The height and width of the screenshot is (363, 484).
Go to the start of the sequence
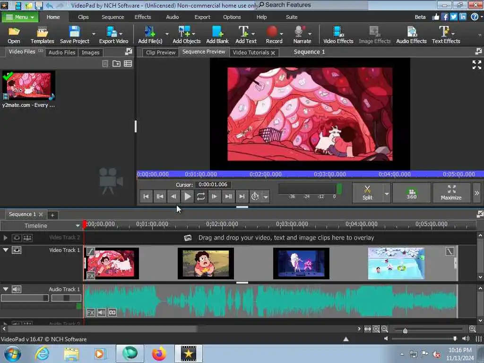click(x=146, y=196)
